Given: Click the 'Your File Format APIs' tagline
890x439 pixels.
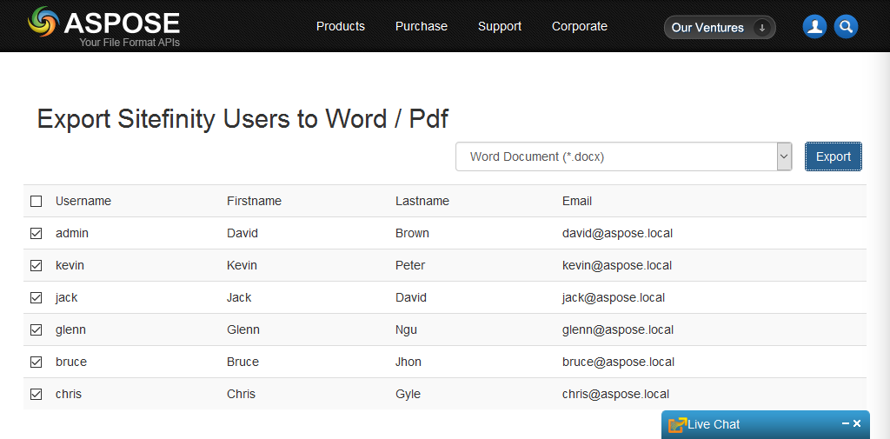Looking at the screenshot, I should point(130,42).
